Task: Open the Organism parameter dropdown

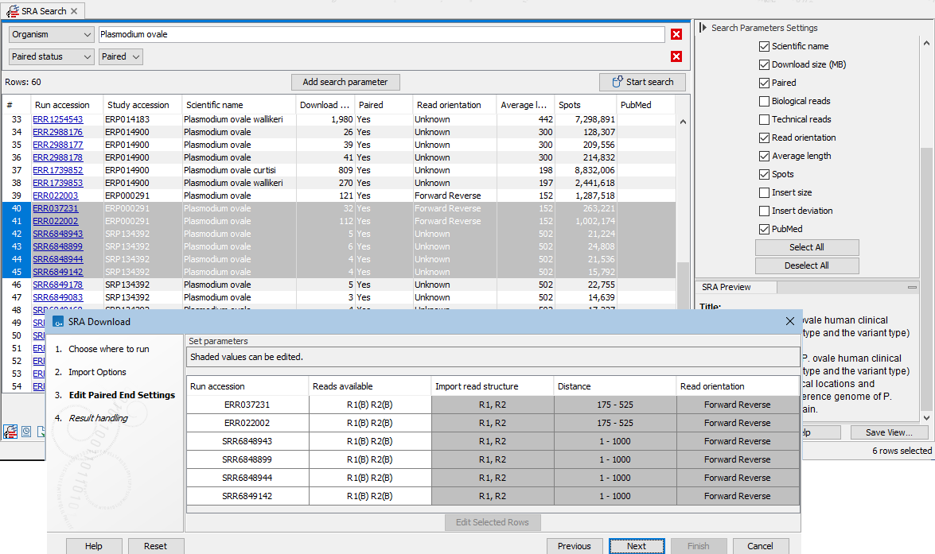Action: pos(52,34)
